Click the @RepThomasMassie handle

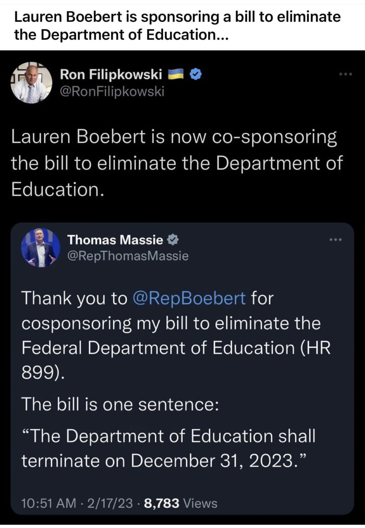click(128, 256)
